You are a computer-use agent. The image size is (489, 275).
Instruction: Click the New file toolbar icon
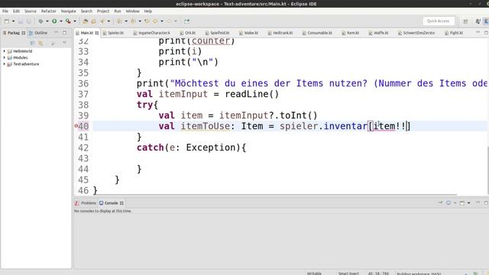(x=7, y=21)
